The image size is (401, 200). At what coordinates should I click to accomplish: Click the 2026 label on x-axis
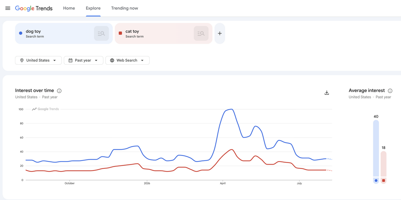pos(147,183)
